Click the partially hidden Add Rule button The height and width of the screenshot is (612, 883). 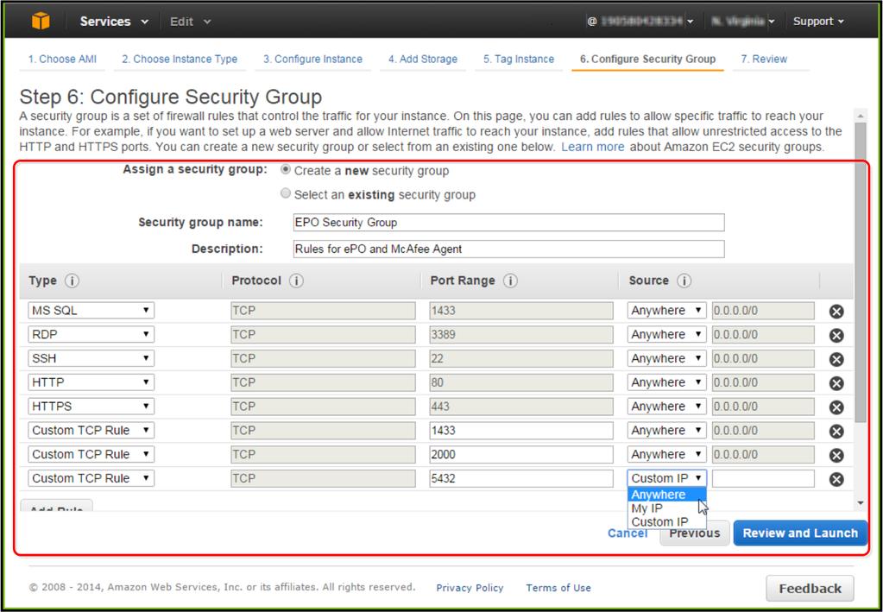click(x=56, y=506)
